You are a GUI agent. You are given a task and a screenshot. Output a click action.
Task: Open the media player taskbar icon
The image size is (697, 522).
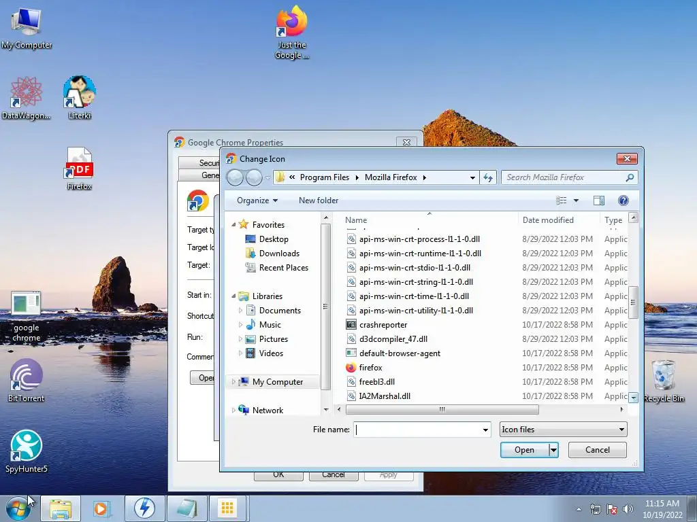coord(101,508)
